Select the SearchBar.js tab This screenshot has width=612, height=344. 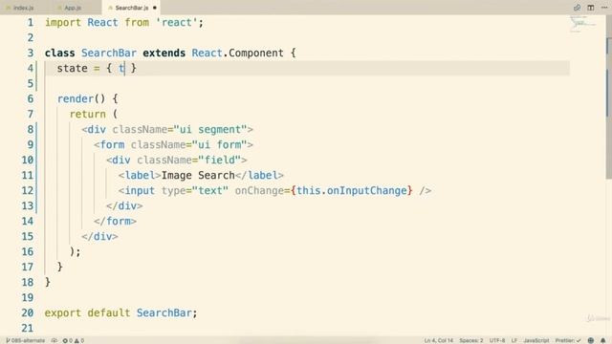pos(131,8)
